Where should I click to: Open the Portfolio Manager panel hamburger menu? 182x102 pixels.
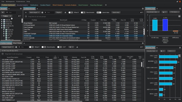click(143, 9)
